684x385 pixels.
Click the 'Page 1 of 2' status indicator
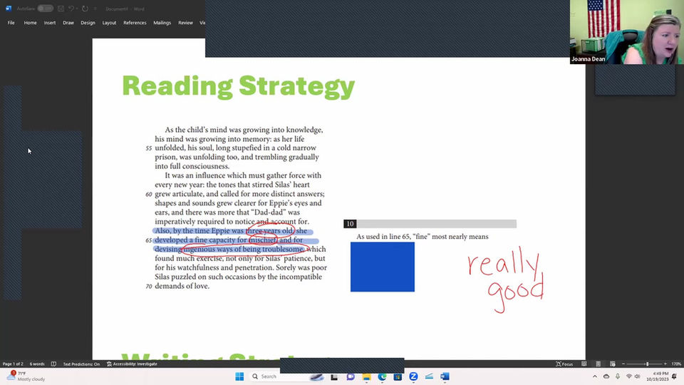tap(13, 364)
